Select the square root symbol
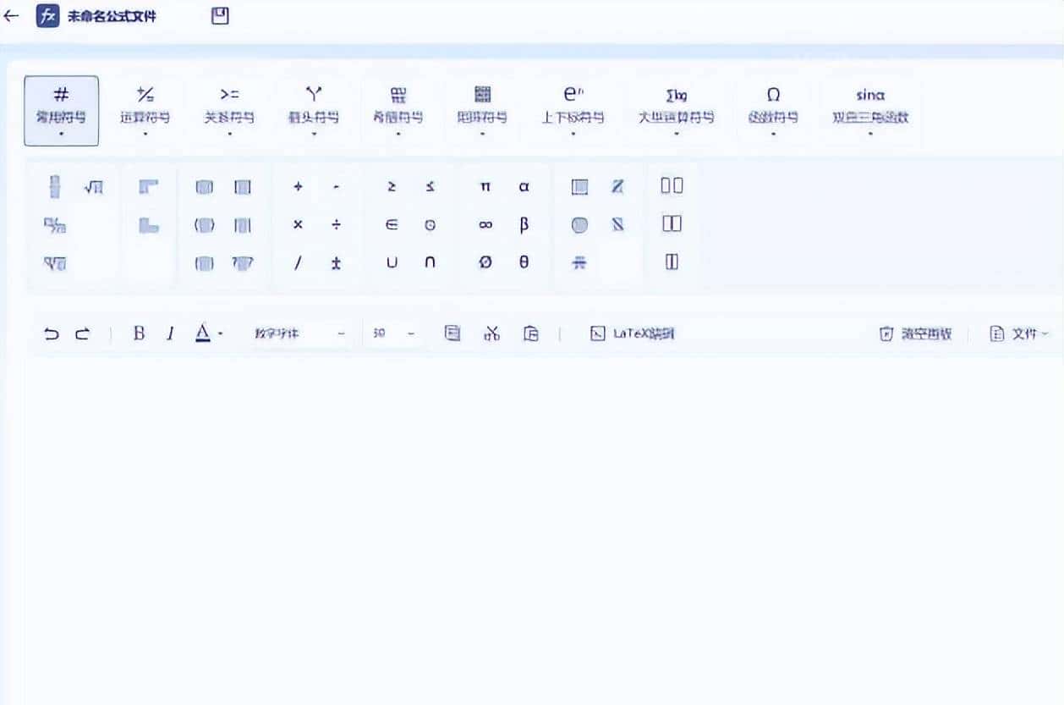 (x=93, y=187)
